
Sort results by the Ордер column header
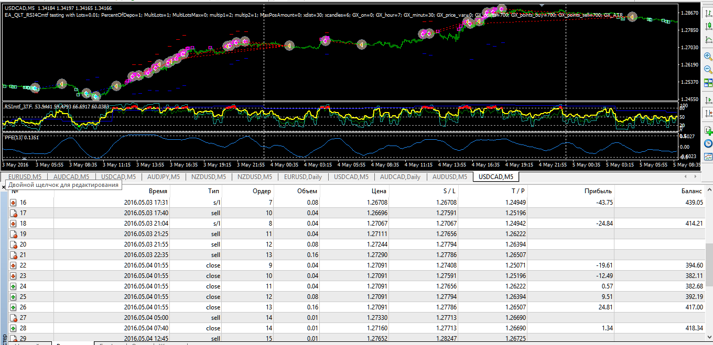click(x=262, y=191)
